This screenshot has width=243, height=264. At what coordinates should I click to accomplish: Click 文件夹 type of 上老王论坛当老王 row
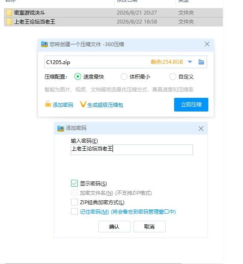click(186, 22)
